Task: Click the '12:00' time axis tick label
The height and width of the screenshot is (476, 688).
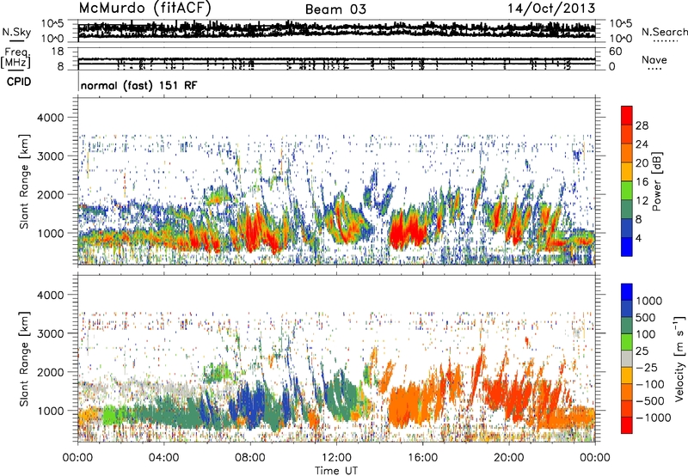Action: 336,458
